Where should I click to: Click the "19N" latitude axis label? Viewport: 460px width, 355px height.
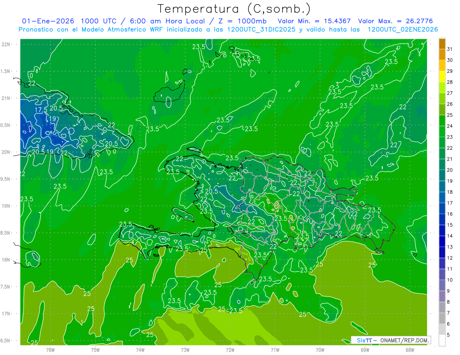click(x=6, y=206)
